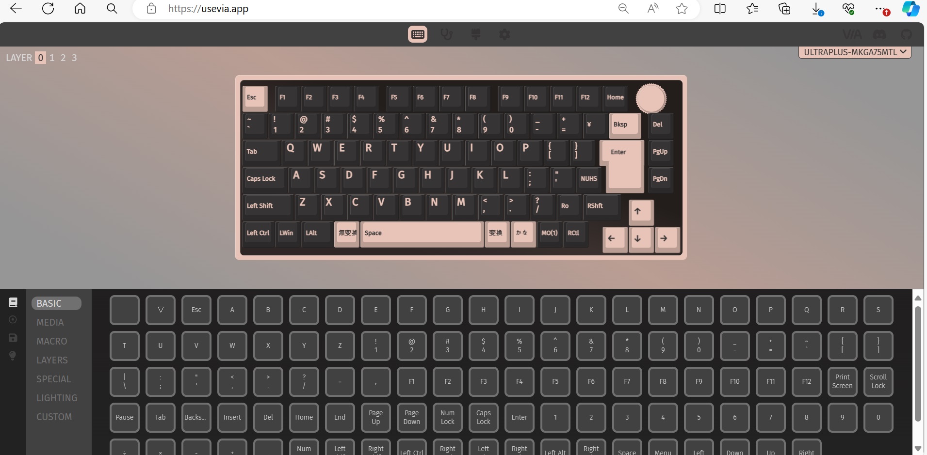Assign the transparent (▽) keycode
927x455 pixels.
pos(161,310)
